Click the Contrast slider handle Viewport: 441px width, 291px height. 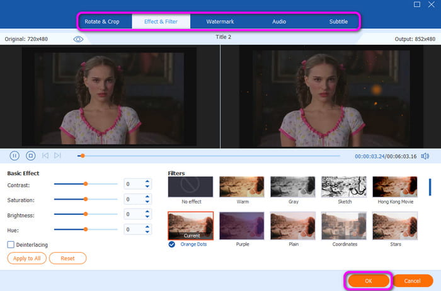pyautogui.click(x=86, y=184)
